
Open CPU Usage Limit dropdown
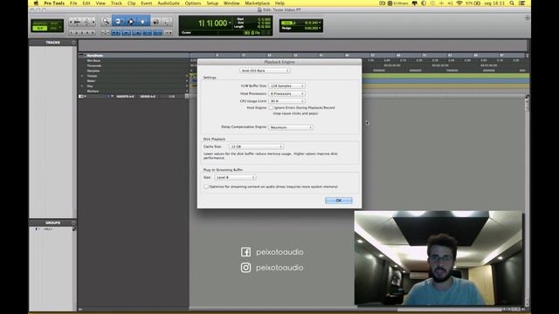(x=286, y=101)
